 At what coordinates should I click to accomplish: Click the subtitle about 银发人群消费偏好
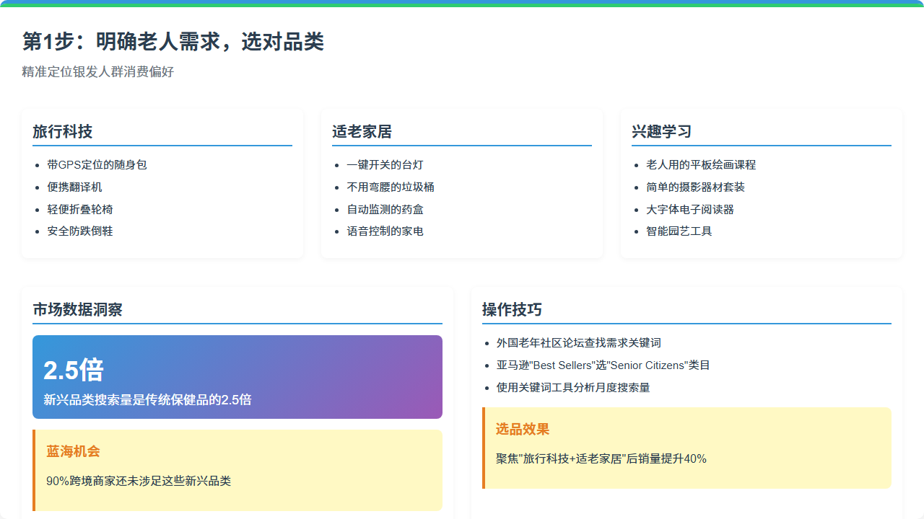(98, 72)
